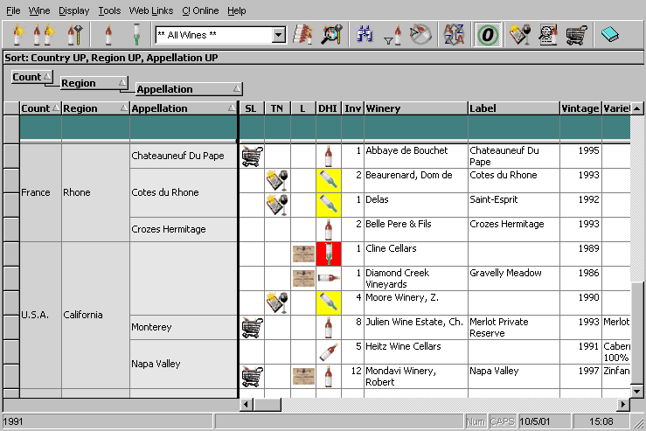Viewport: 646px width, 431px height.
Task: Click label image icon in Mondavi Winery row
Action: [303, 376]
